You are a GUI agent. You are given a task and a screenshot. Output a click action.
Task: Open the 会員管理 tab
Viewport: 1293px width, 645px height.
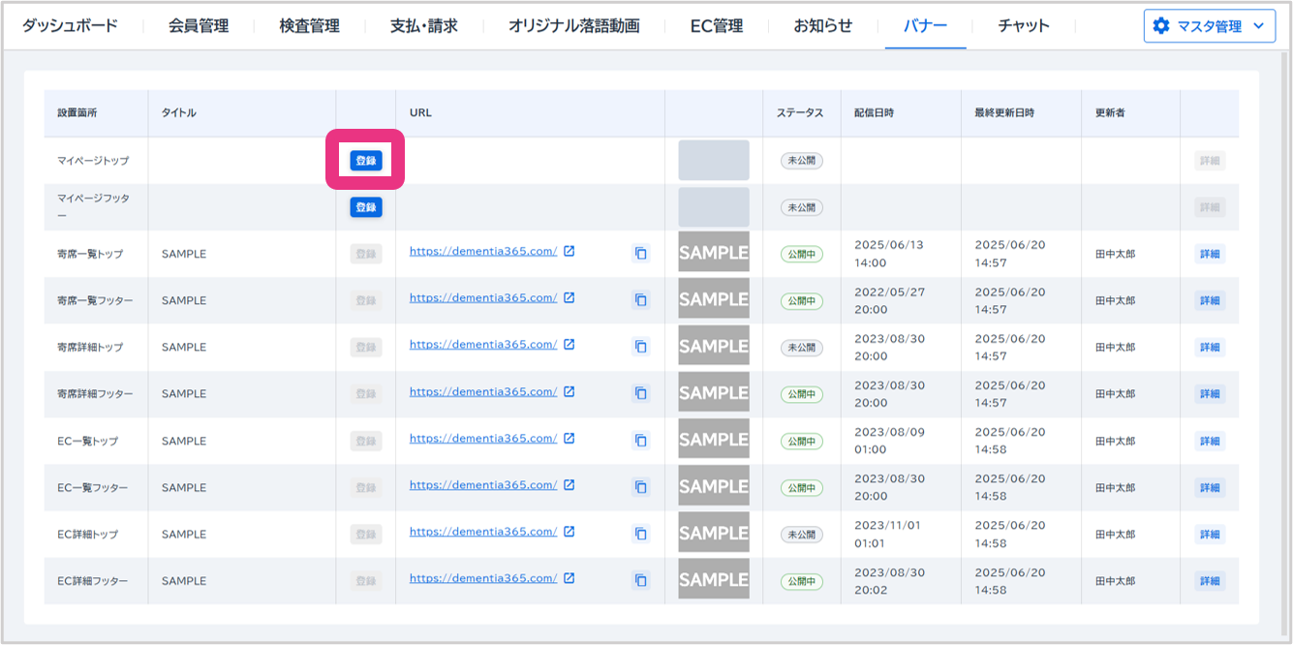198,26
